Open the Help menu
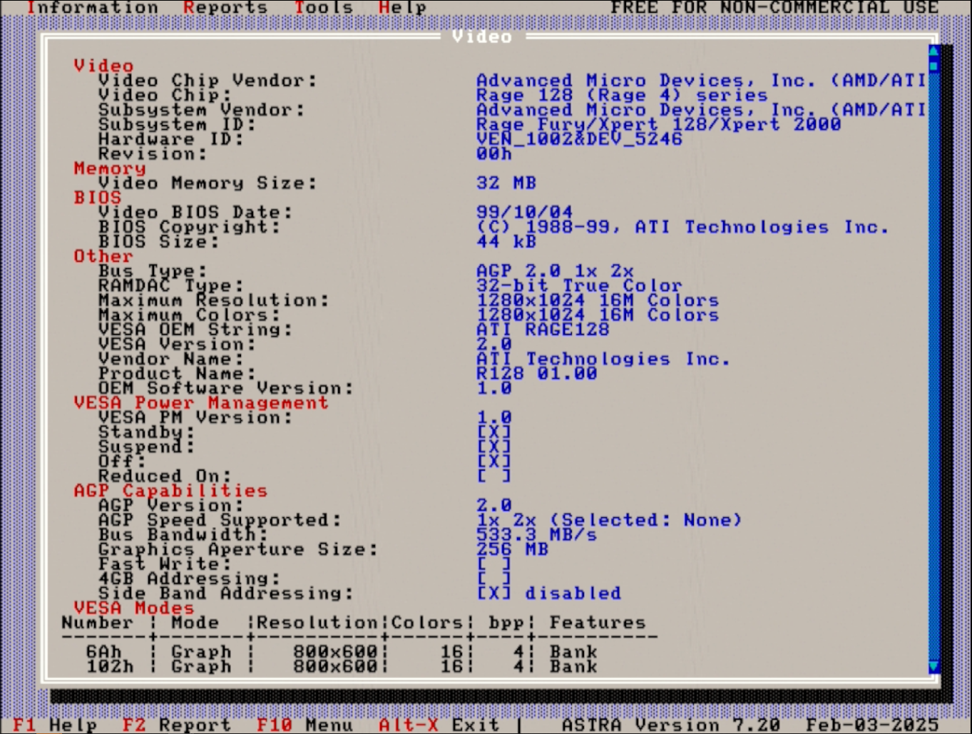 402,8
